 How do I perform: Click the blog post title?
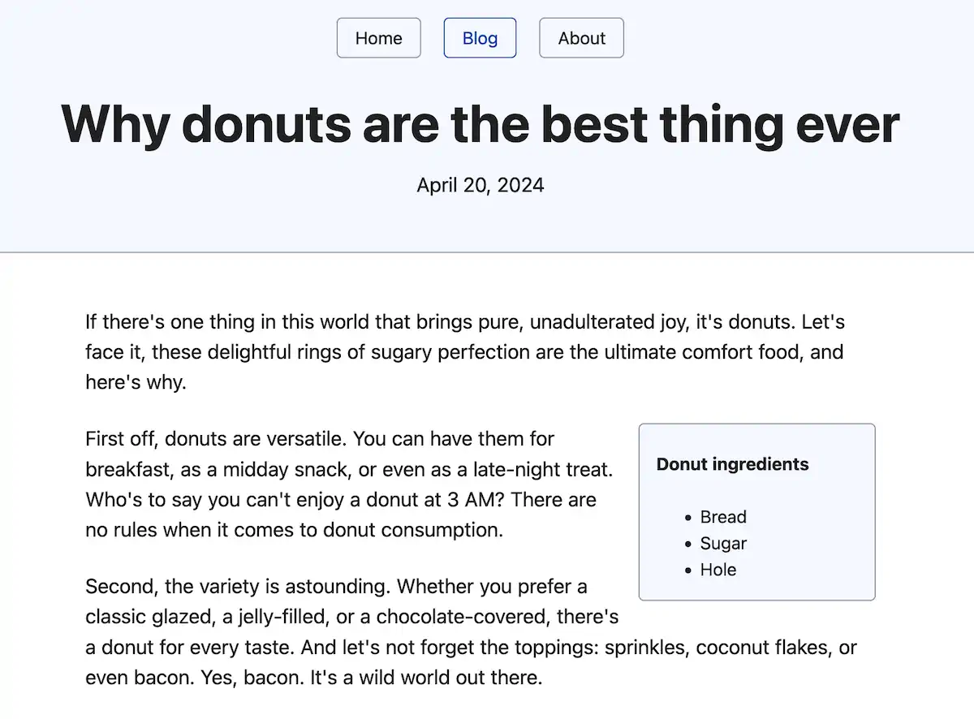(x=481, y=124)
